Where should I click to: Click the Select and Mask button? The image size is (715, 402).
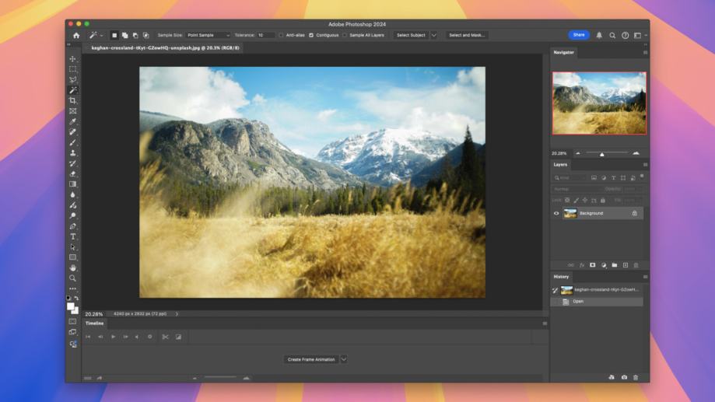pyautogui.click(x=467, y=35)
